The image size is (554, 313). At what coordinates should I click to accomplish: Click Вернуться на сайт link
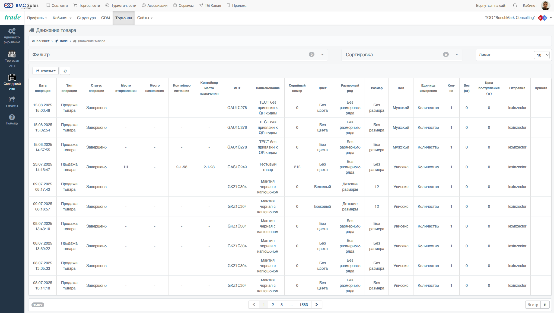491,5
